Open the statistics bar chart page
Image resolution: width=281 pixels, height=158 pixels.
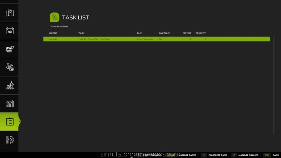10,104
